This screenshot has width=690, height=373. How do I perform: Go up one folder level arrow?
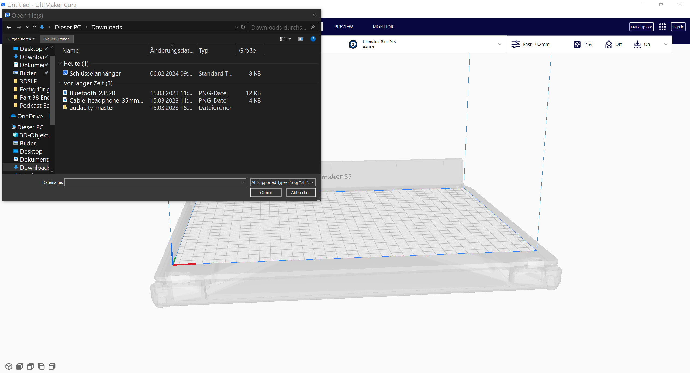point(34,27)
